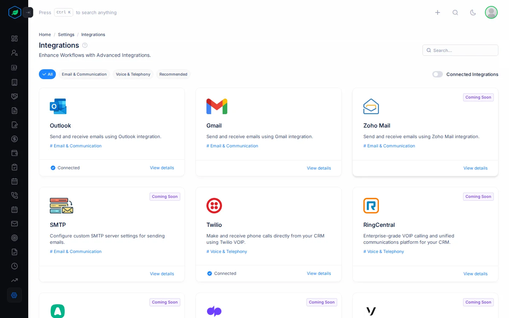Viewport: 509px width, 318px height.
Task: Open the person-search leads icon in sidebar
Action: [14, 53]
